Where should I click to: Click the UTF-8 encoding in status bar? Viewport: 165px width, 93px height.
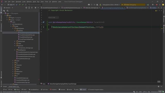coord(145,92)
